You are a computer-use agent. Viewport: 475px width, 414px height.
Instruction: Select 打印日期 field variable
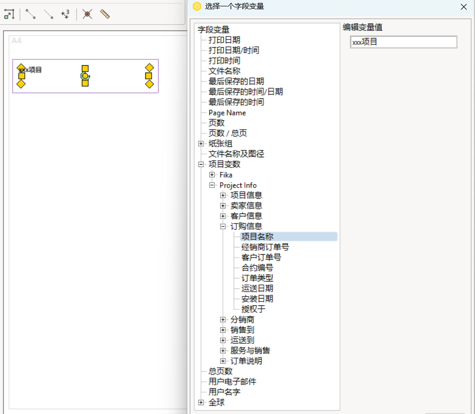[x=224, y=40]
